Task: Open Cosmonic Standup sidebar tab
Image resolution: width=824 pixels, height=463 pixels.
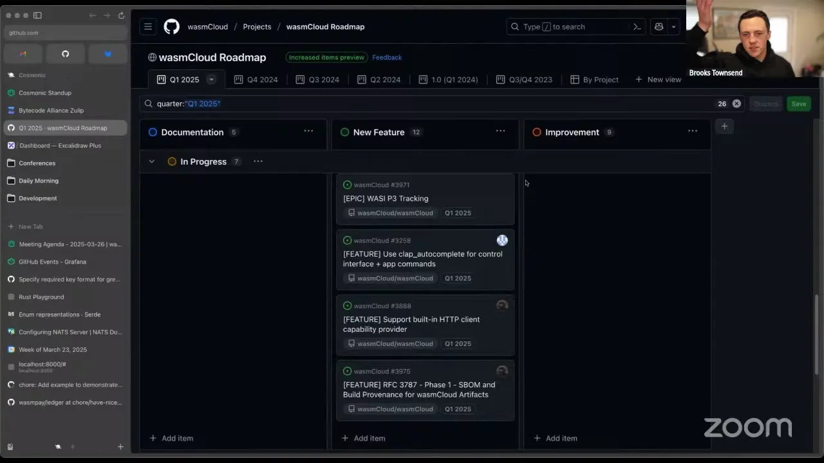Action: (65, 93)
